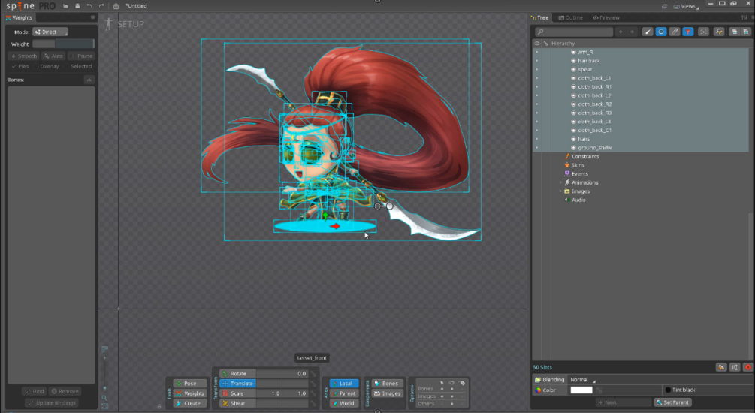Viewport: 755px width, 413px height.
Task: Select the cloth_back_C1 slot row
Action: pyautogui.click(x=641, y=131)
